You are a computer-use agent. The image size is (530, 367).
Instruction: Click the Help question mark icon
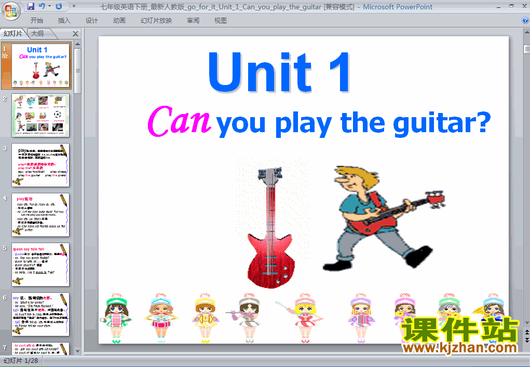(525, 21)
